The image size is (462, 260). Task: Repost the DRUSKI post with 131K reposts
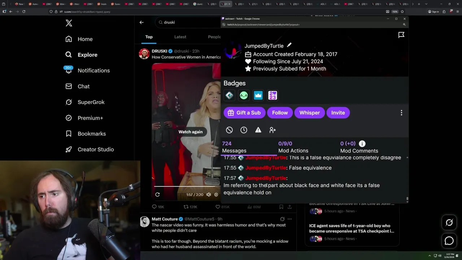click(x=190, y=207)
